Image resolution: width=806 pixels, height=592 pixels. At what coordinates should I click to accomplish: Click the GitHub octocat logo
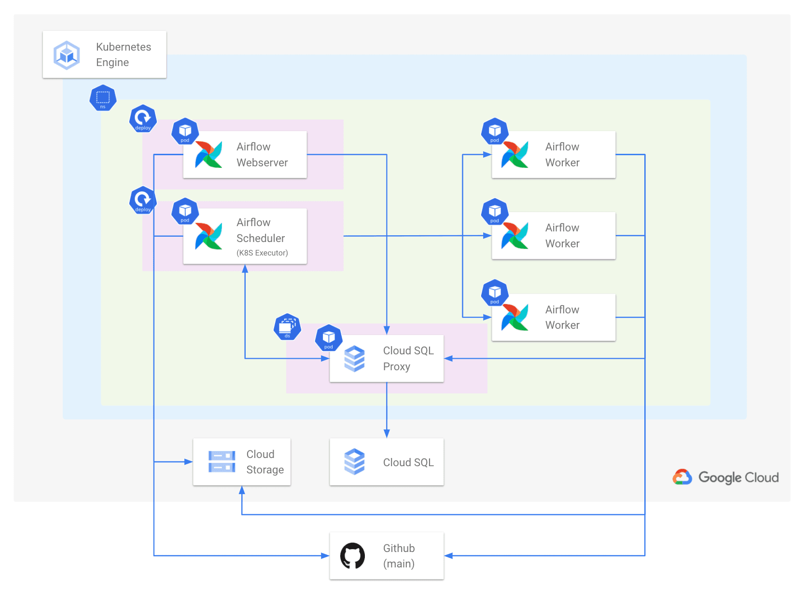(x=353, y=556)
